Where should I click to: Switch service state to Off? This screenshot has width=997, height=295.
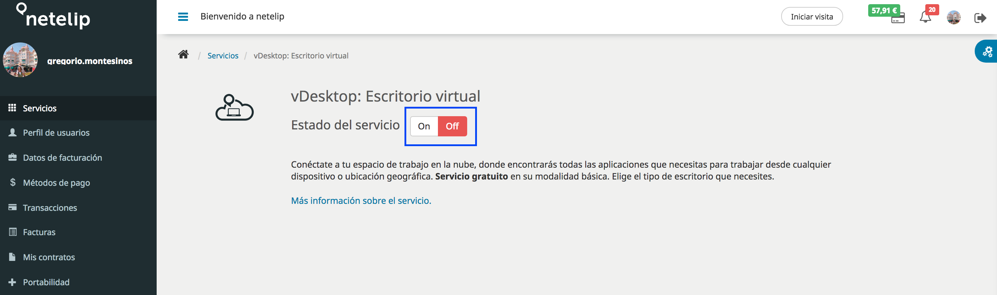453,126
